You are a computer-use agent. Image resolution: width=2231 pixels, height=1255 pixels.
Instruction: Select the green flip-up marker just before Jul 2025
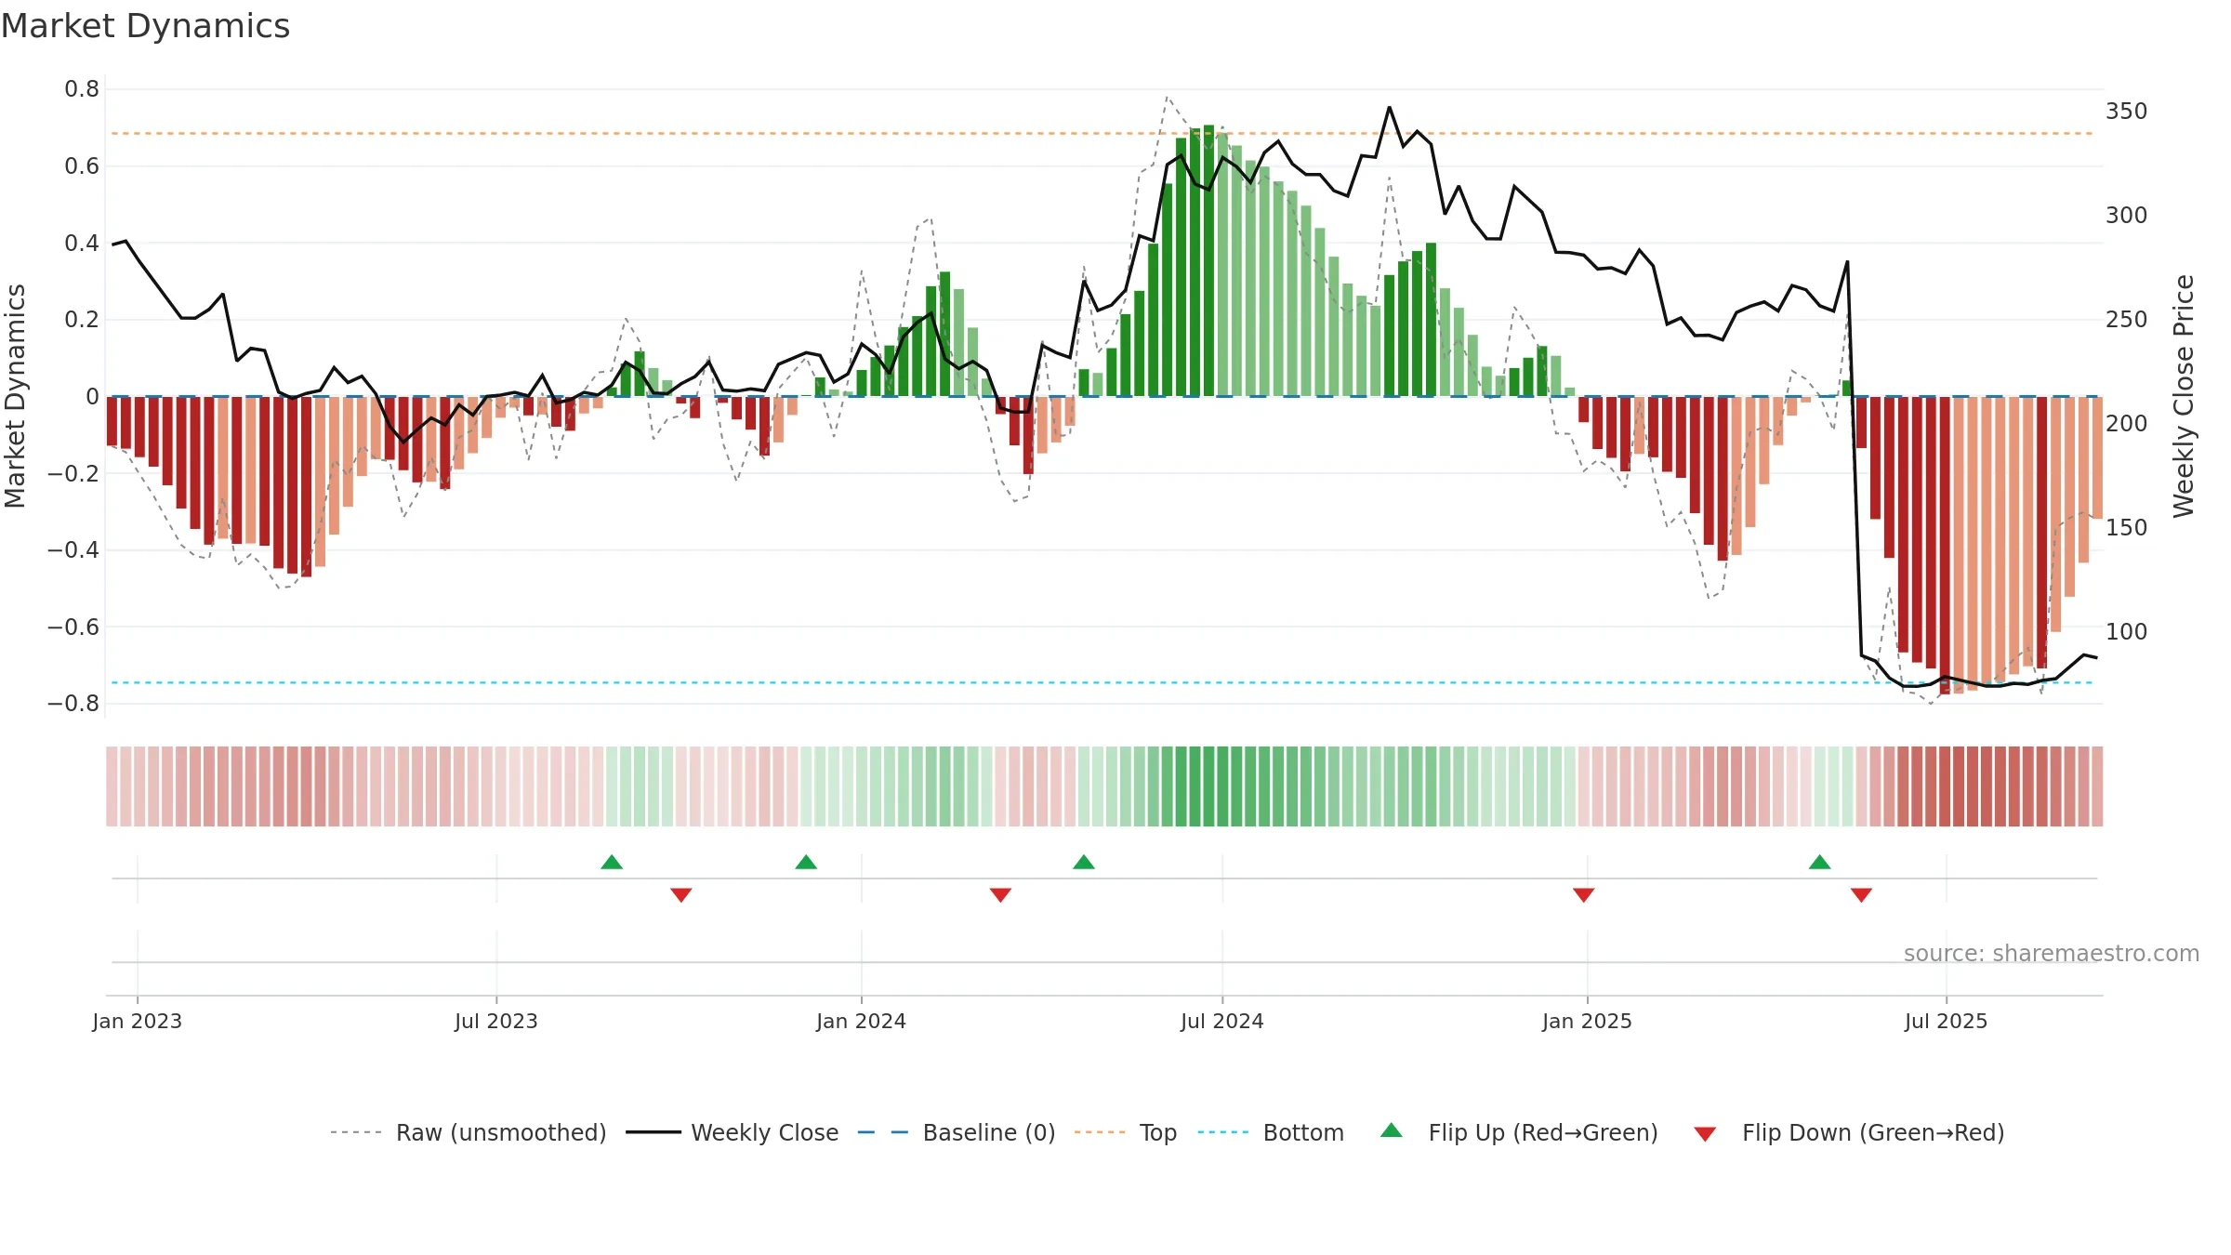pos(1820,862)
